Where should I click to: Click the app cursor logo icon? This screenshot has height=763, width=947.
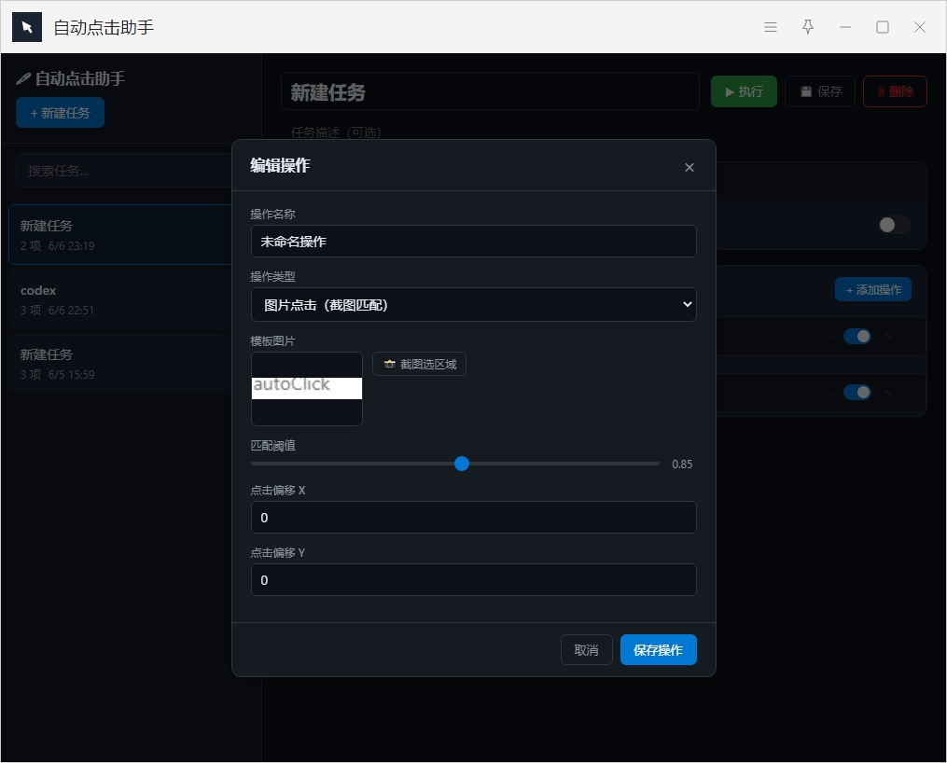coord(27,27)
